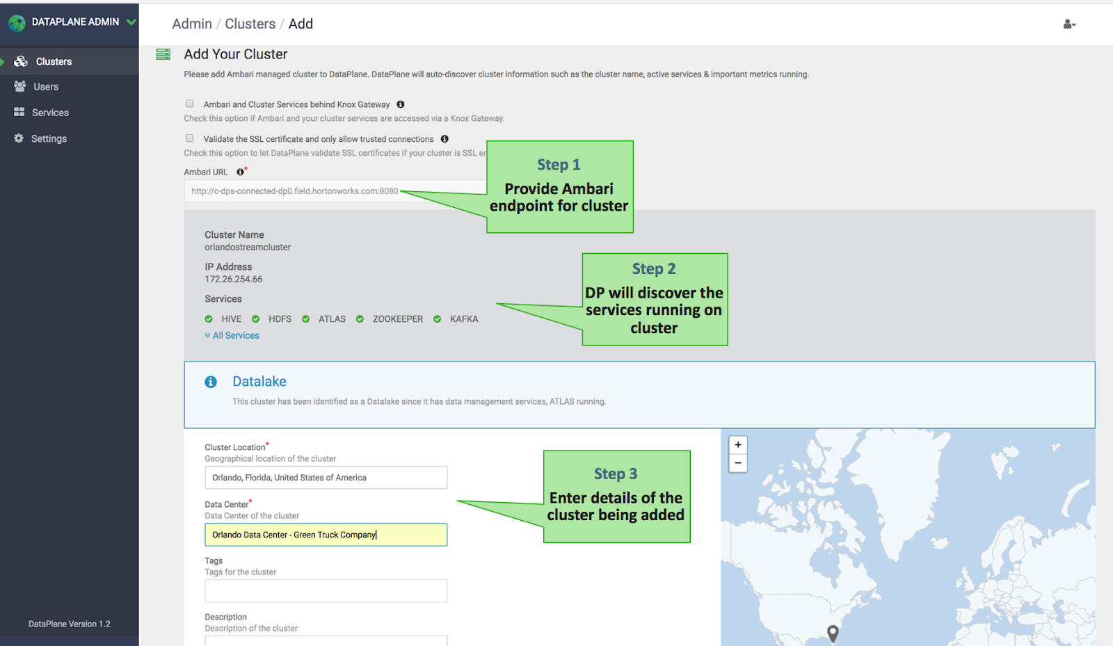Click the HDFS service label

(x=280, y=319)
